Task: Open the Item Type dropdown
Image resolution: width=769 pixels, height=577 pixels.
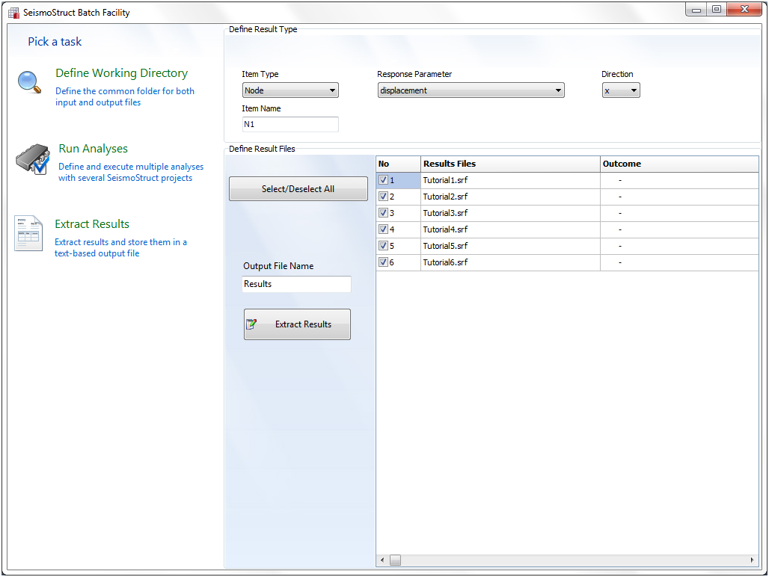Action: point(290,90)
